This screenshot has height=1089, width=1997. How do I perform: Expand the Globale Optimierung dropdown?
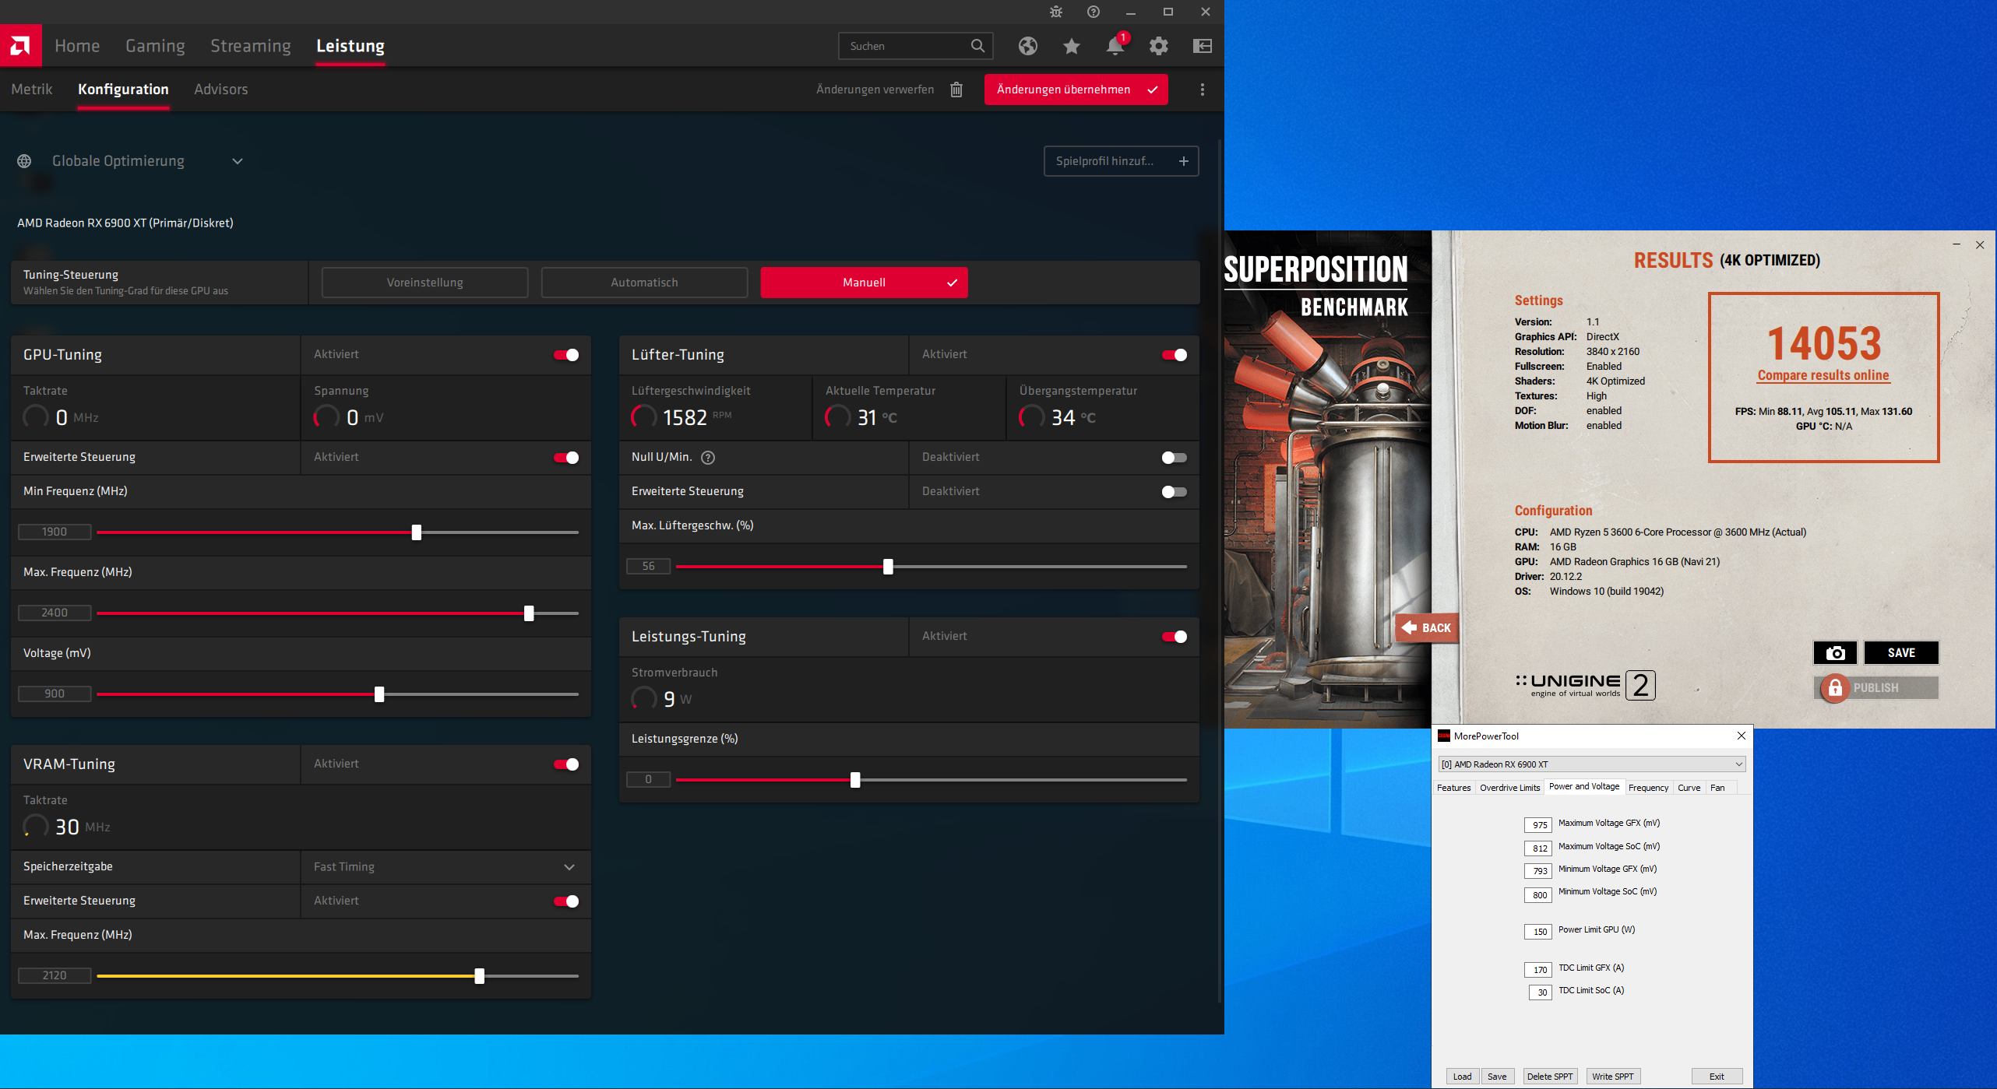(x=238, y=161)
